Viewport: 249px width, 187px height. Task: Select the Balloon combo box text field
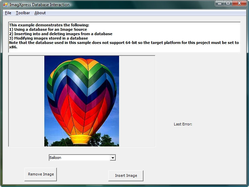coord(80,158)
